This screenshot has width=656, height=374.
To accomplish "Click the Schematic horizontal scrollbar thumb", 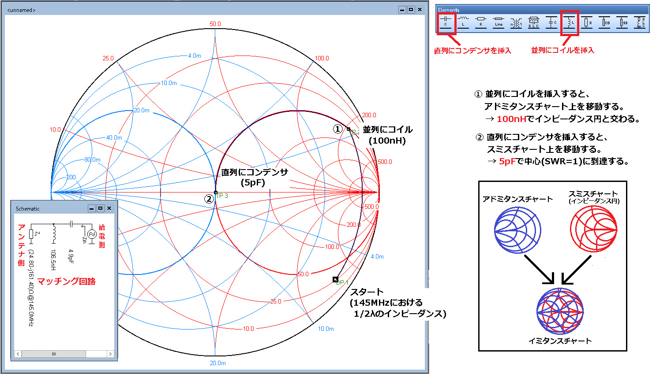I will tap(54, 354).
